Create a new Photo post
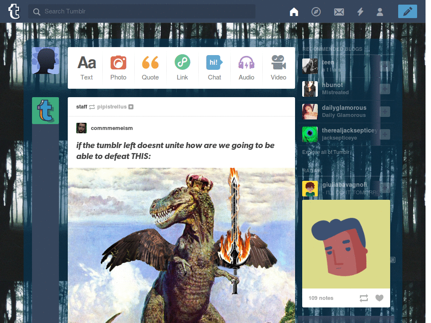This screenshot has height=323, width=431. pyautogui.click(x=118, y=68)
